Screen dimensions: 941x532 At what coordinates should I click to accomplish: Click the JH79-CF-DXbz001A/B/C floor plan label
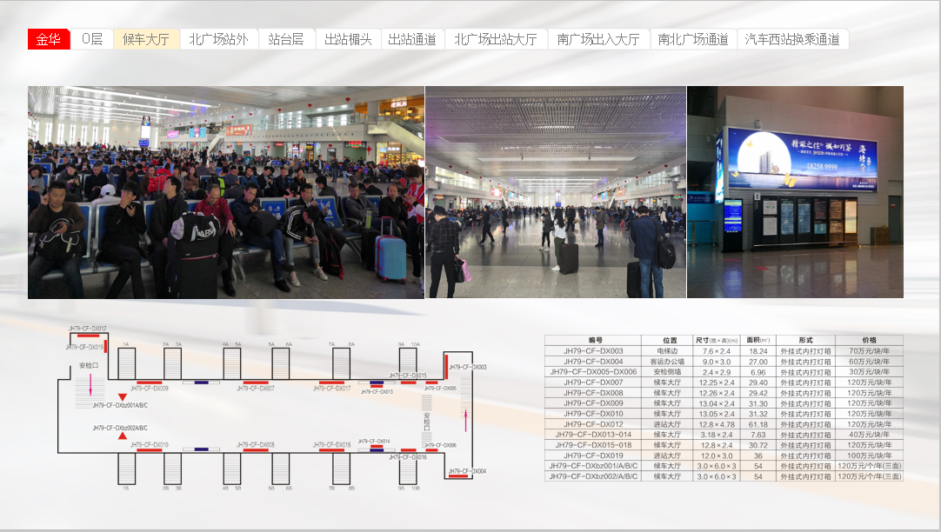point(120,405)
